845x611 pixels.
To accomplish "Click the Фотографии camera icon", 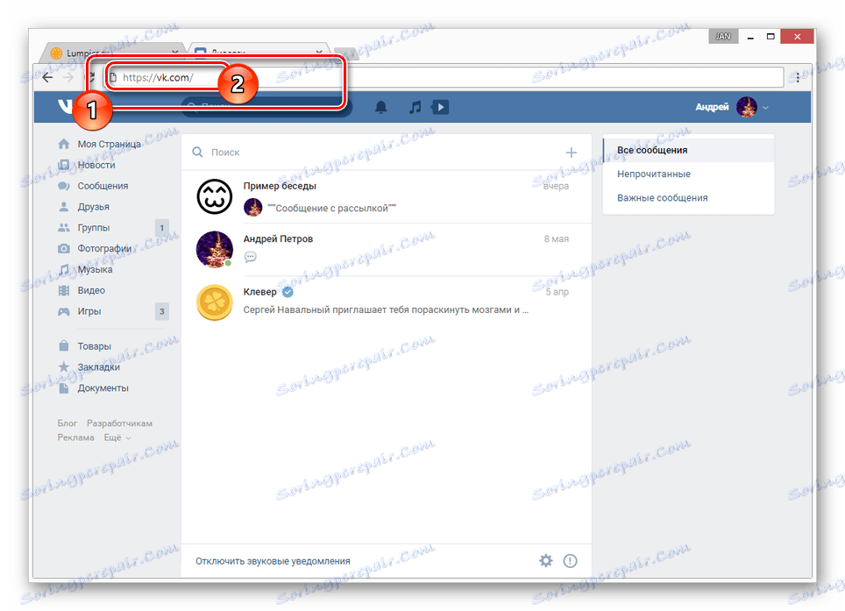I will 64,248.
